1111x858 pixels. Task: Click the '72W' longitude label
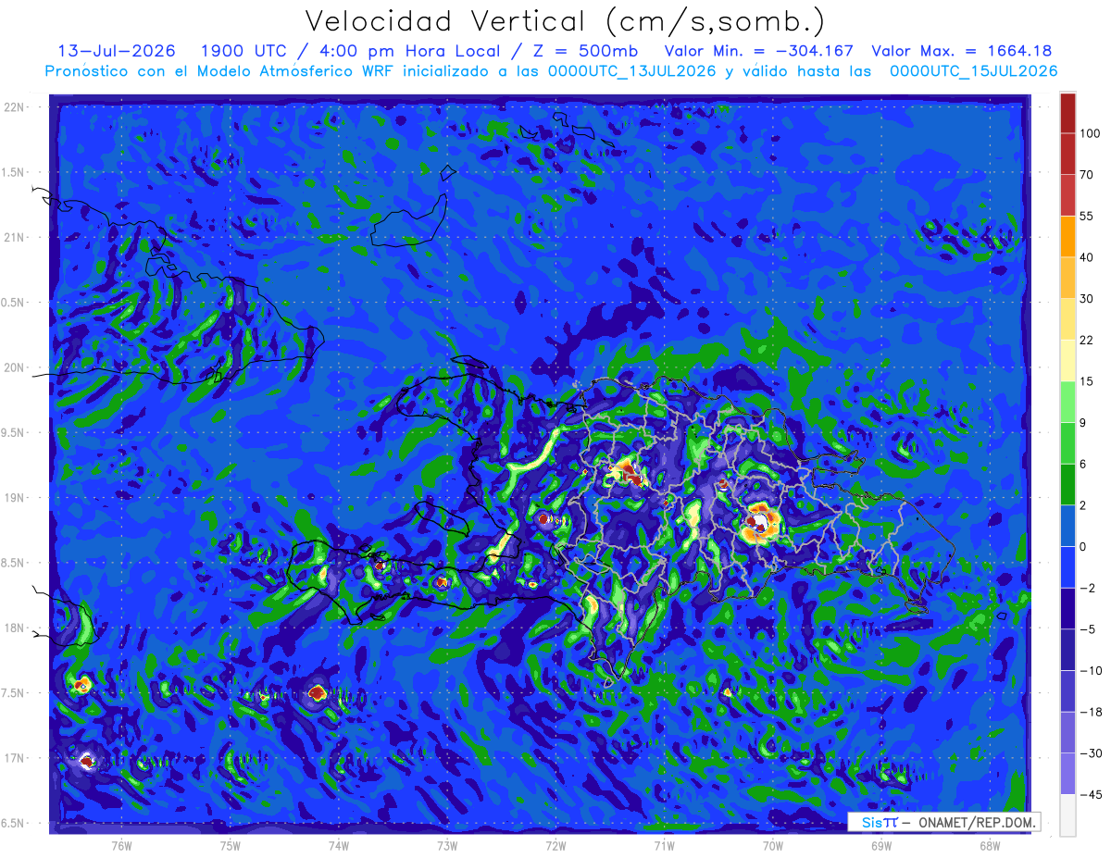point(555,845)
